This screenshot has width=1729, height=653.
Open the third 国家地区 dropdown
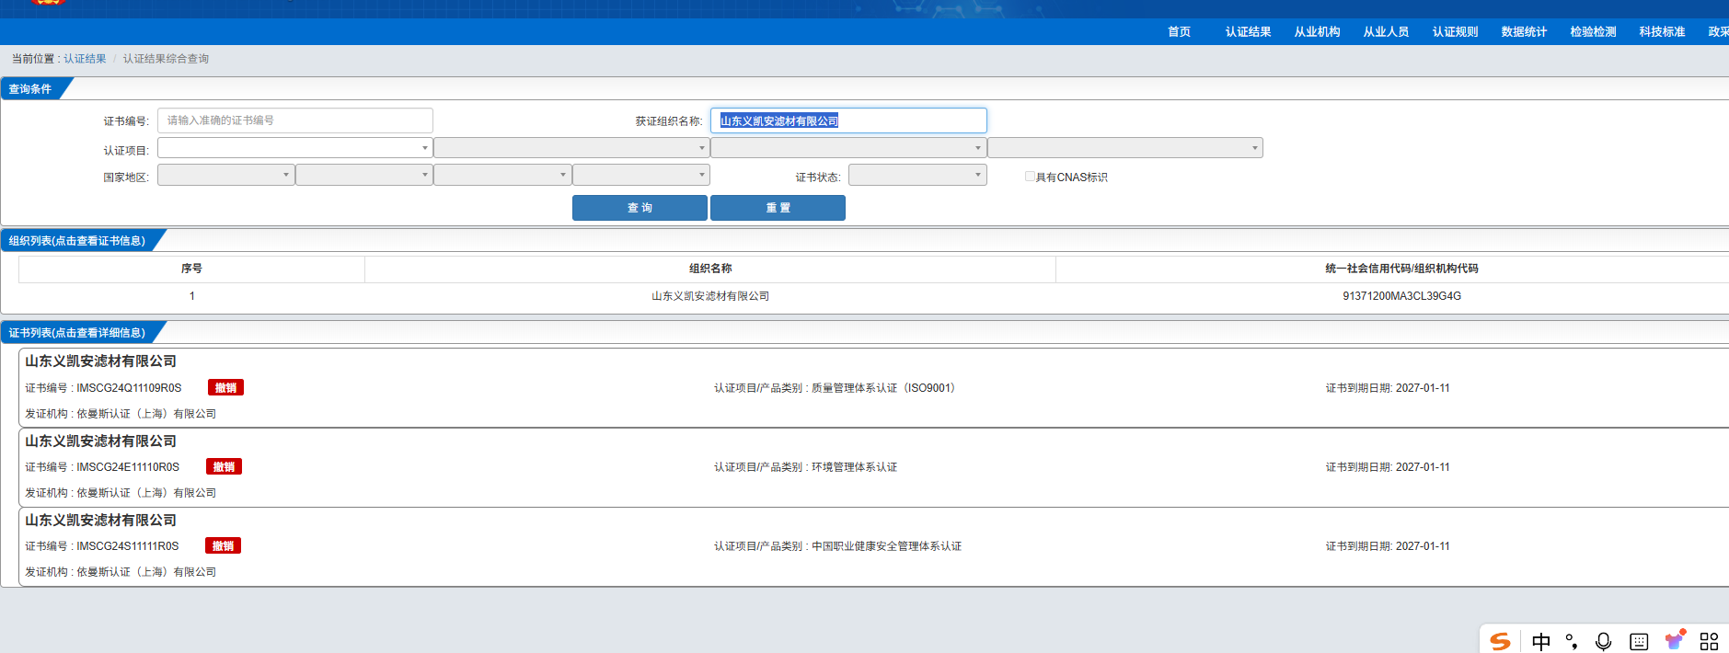click(502, 175)
